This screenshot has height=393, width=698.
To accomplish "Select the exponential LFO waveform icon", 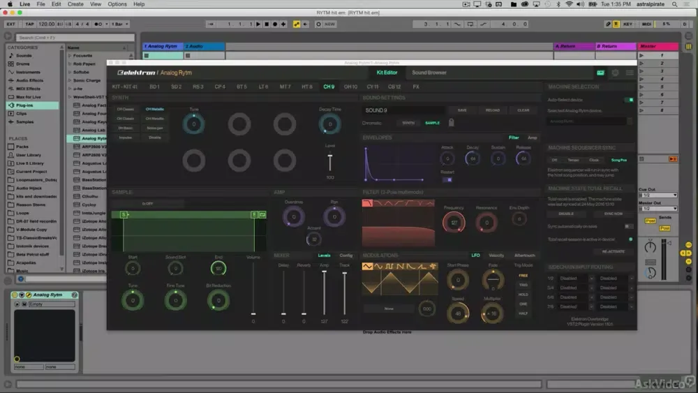I will pyautogui.click(x=411, y=266).
